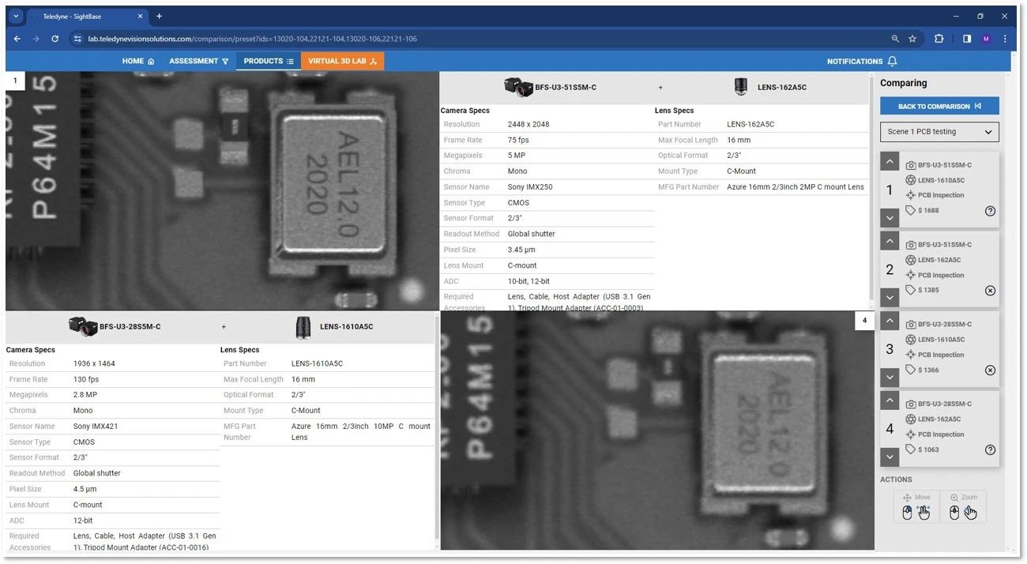
Task: Click the BFS-U3-28S5M-C camera thumbnail header
Action: coord(83,326)
